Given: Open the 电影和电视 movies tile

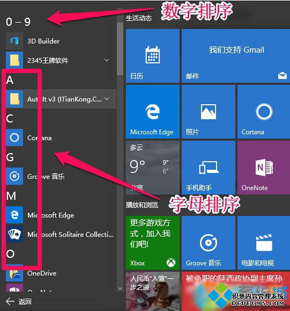Looking at the screenshot, I should coord(264,243).
